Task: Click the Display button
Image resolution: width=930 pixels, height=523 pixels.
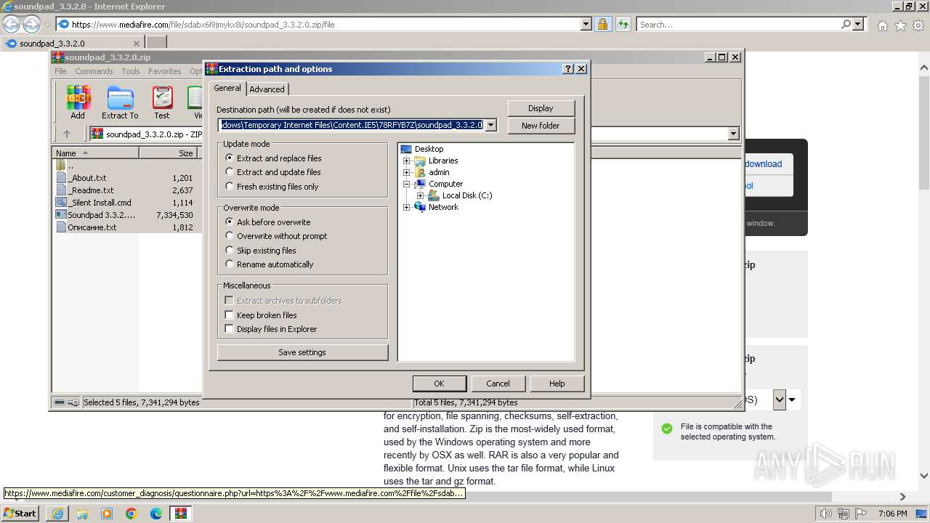Action: click(541, 108)
